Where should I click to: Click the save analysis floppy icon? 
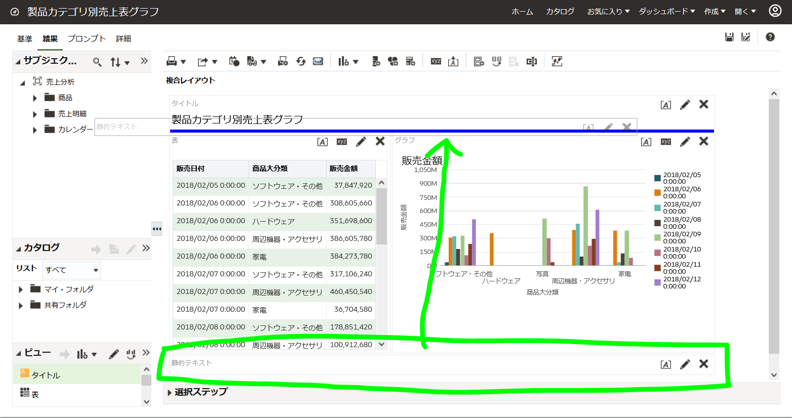click(x=729, y=37)
